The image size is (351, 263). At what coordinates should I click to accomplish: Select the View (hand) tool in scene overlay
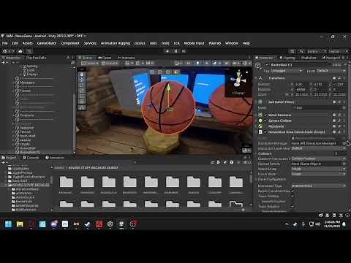pyautogui.click(x=81, y=75)
